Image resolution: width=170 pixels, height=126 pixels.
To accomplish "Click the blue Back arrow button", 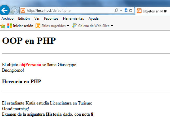I will tap(4, 10).
